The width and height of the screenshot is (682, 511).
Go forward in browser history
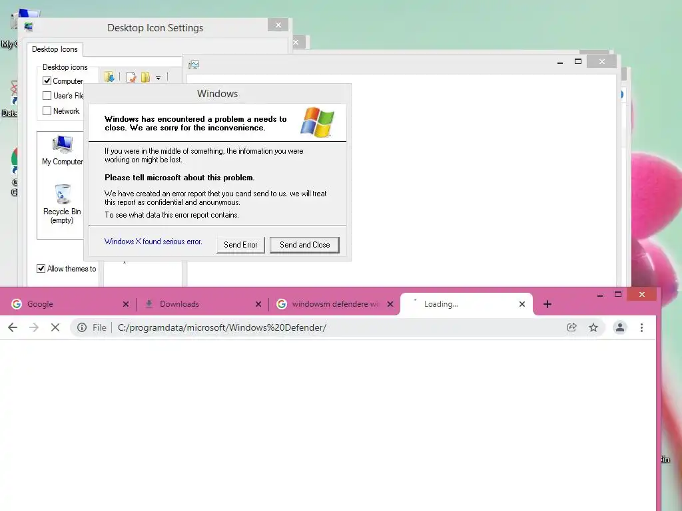[34, 327]
